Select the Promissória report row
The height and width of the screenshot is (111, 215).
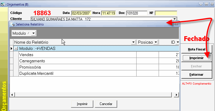[99, 67]
